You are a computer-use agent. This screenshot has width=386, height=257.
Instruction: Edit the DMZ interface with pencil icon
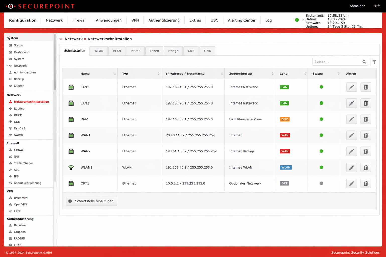tap(351, 119)
